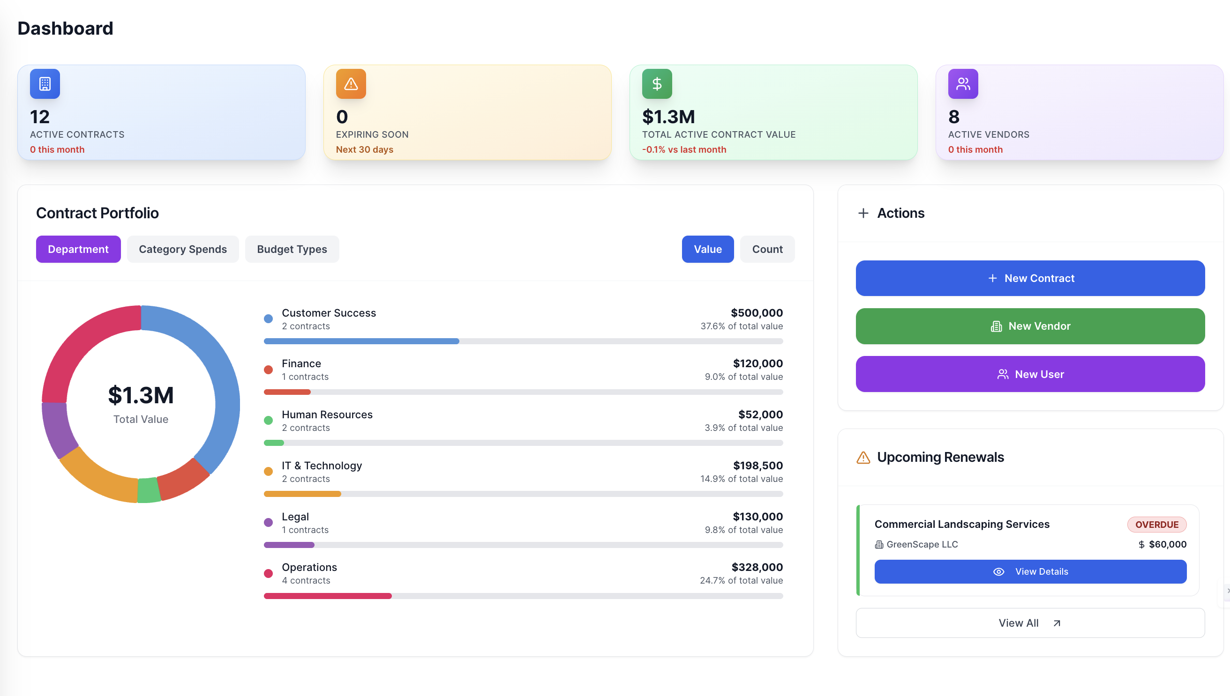Switch chart metric to Count
This screenshot has height=696, width=1230.
[x=767, y=249]
